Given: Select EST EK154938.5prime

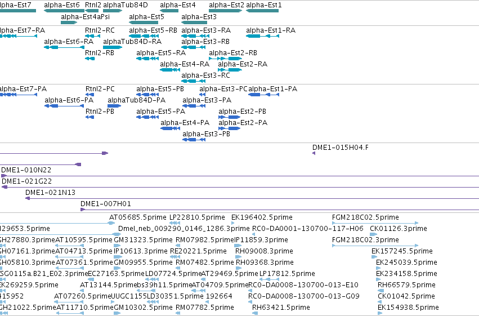Looking at the screenshot, I should coord(380,313).
